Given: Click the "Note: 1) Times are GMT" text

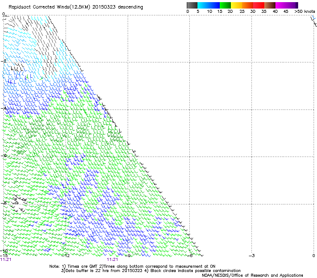Looking at the screenshot, I should [74, 266].
